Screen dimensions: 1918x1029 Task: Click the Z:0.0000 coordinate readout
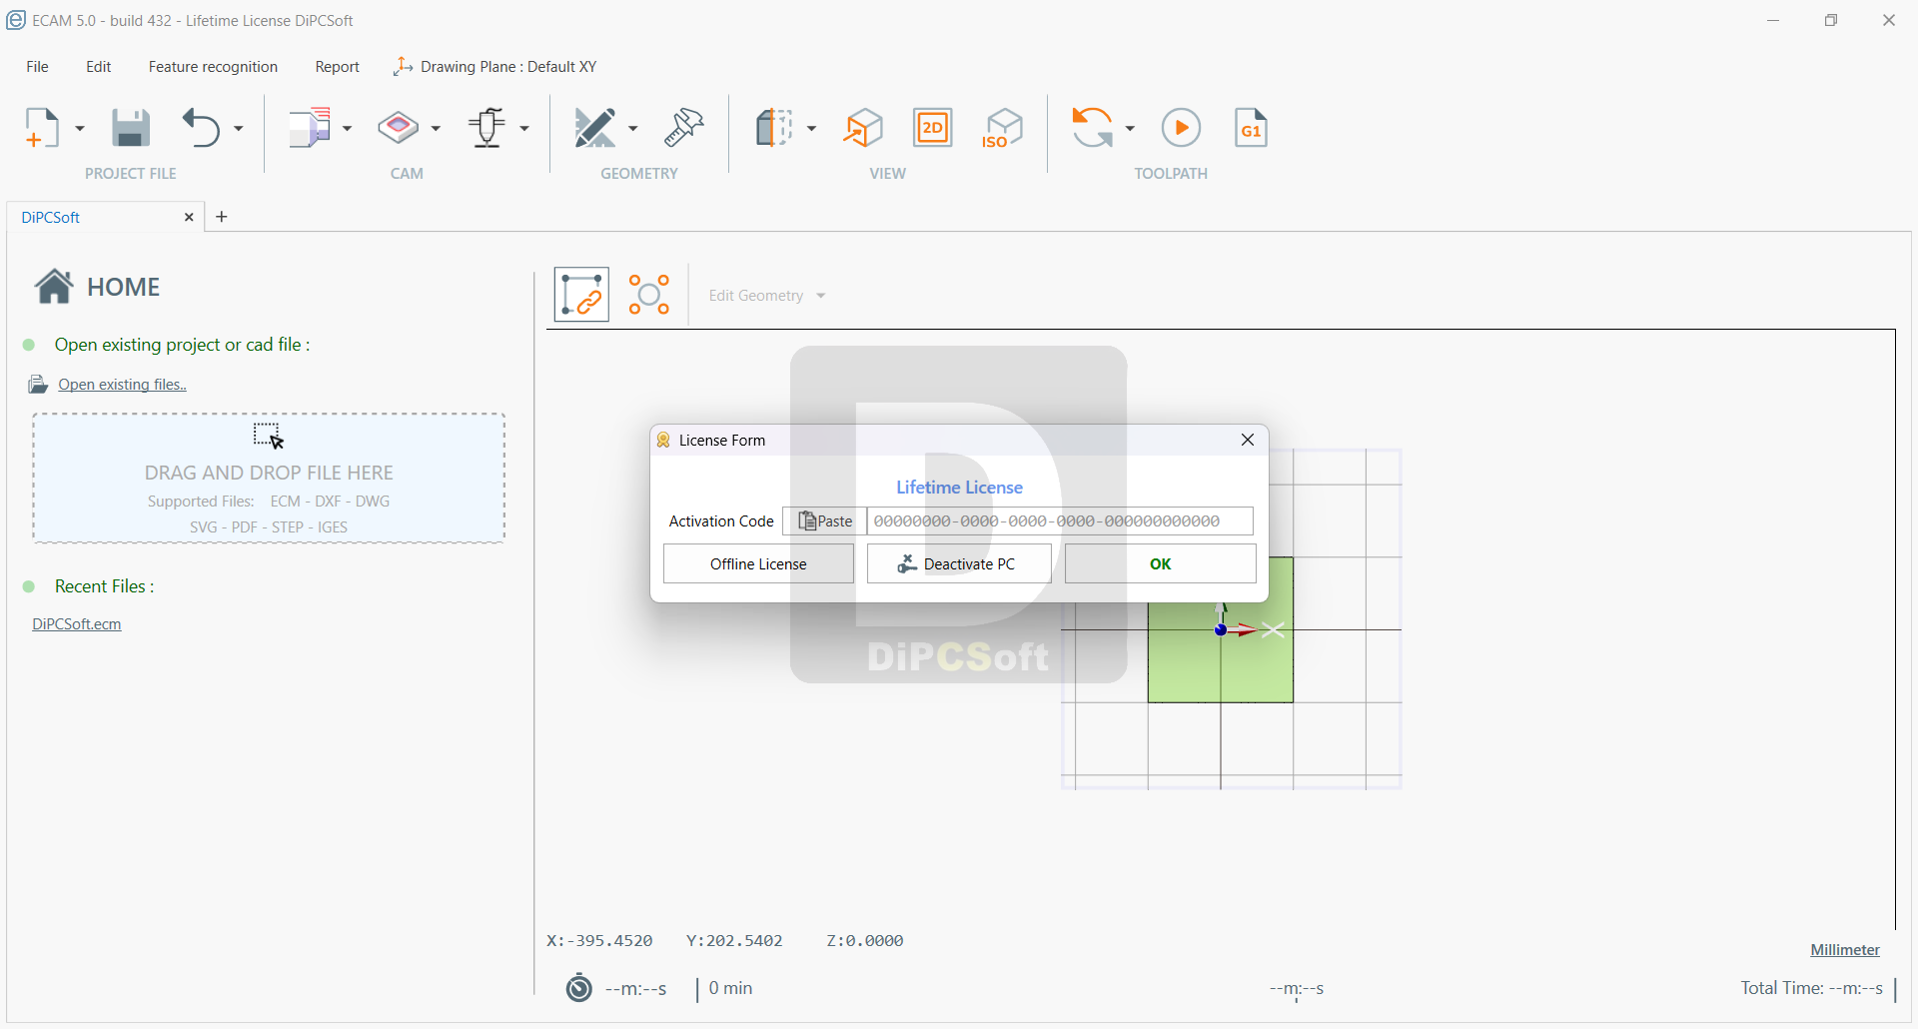(x=865, y=941)
